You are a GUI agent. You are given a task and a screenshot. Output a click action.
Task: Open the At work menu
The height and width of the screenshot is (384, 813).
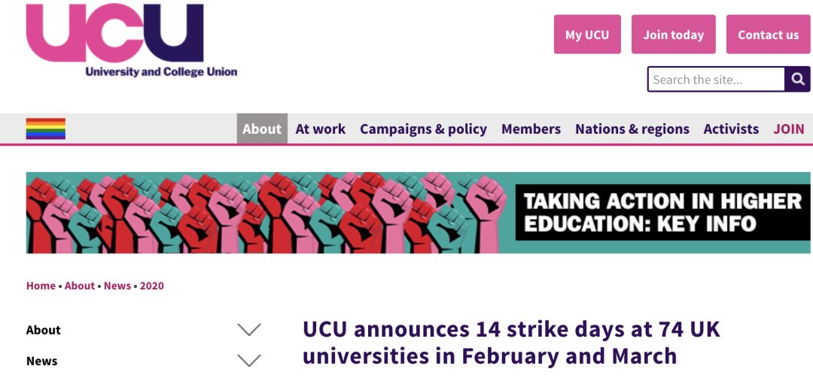(x=321, y=129)
